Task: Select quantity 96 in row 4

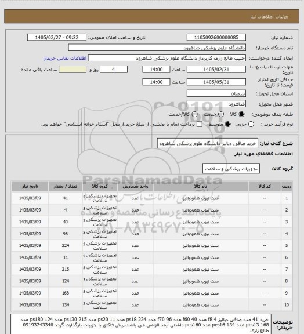Action: 66,234
